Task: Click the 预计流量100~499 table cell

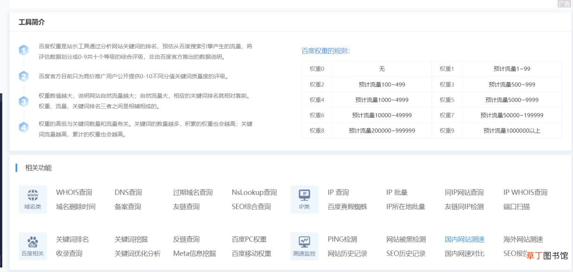Action: click(382, 84)
